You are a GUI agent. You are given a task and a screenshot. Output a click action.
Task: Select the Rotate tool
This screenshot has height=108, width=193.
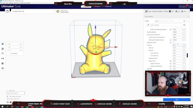coord(3,54)
